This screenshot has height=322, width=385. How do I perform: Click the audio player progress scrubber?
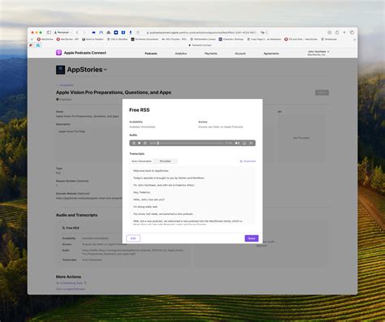(x=191, y=143)
